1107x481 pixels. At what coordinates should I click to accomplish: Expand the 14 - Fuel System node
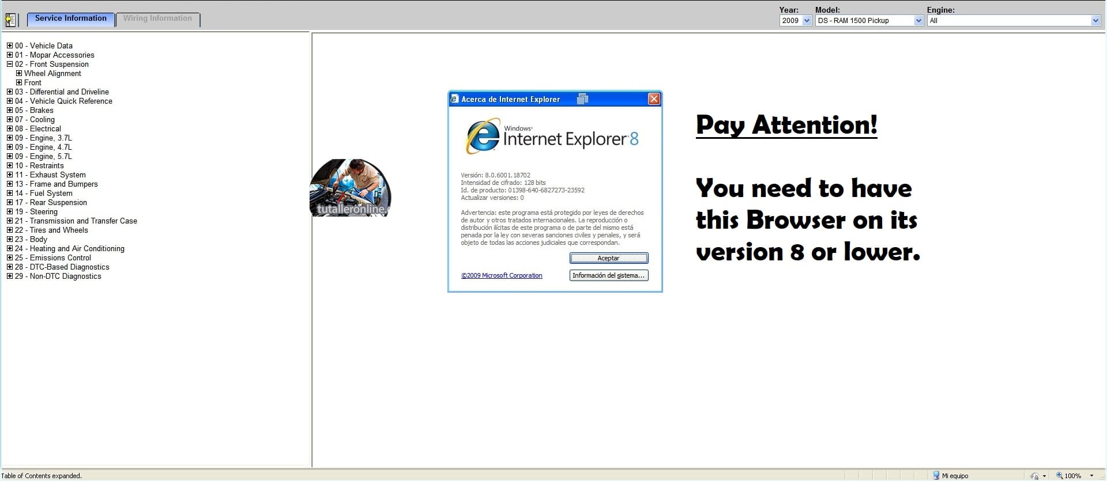click(10, 193)
